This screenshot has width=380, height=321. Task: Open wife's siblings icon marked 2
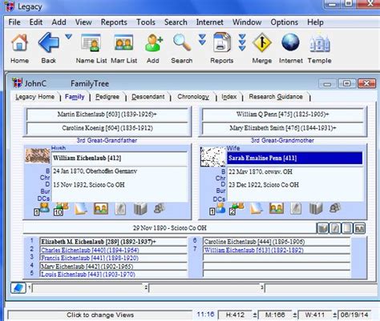pos(236,209)
